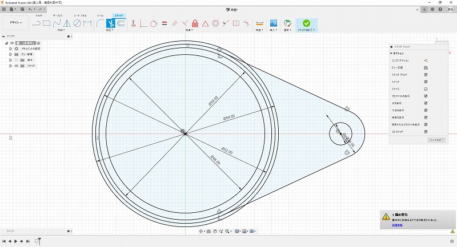Toggle the Construction line option icon
The width and height of the screenshot is (457, 247).
click(426, 60)
